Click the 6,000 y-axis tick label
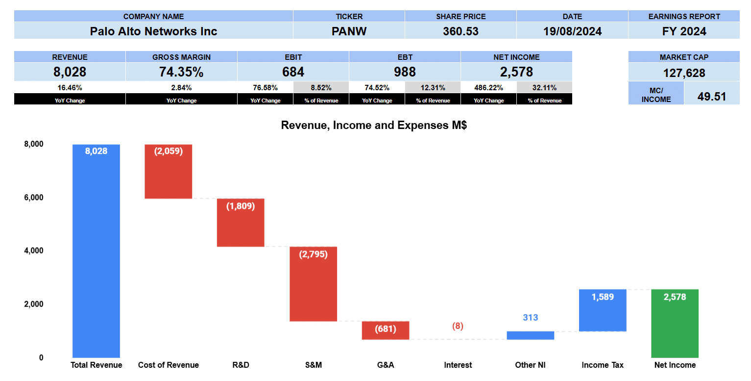Screen dimensions: 751x381 34,198
